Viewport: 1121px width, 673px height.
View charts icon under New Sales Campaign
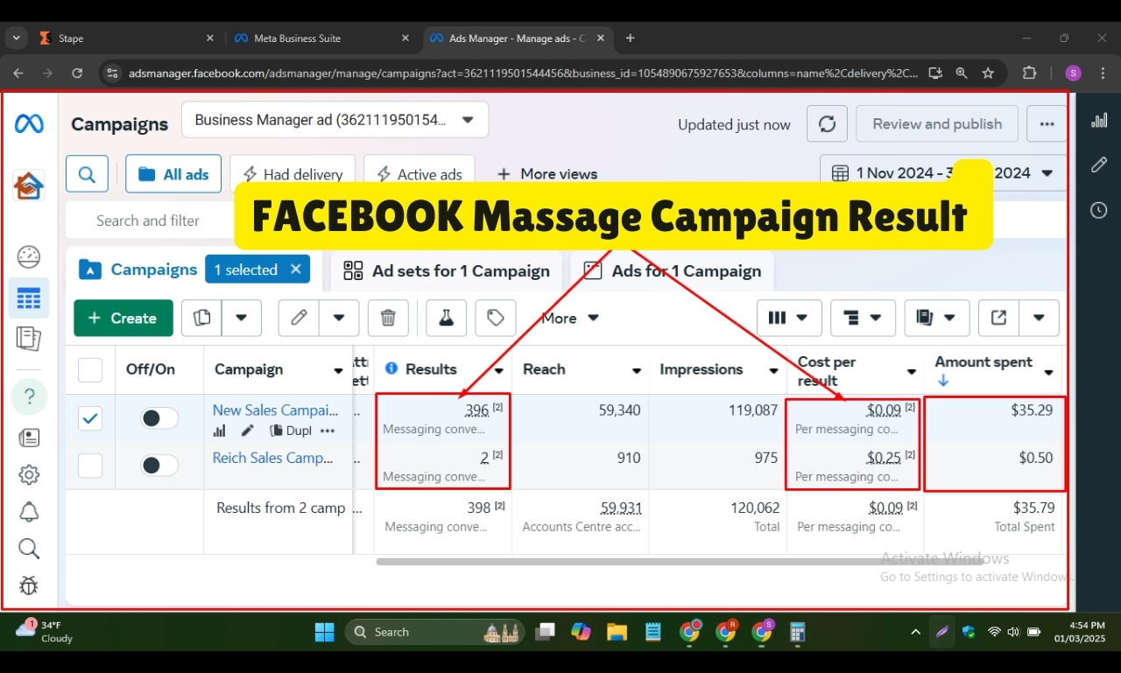tap(220, 431)
